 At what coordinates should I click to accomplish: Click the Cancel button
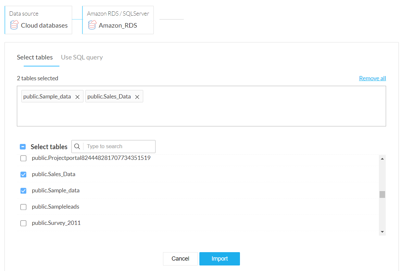click(x=180, y=259)
